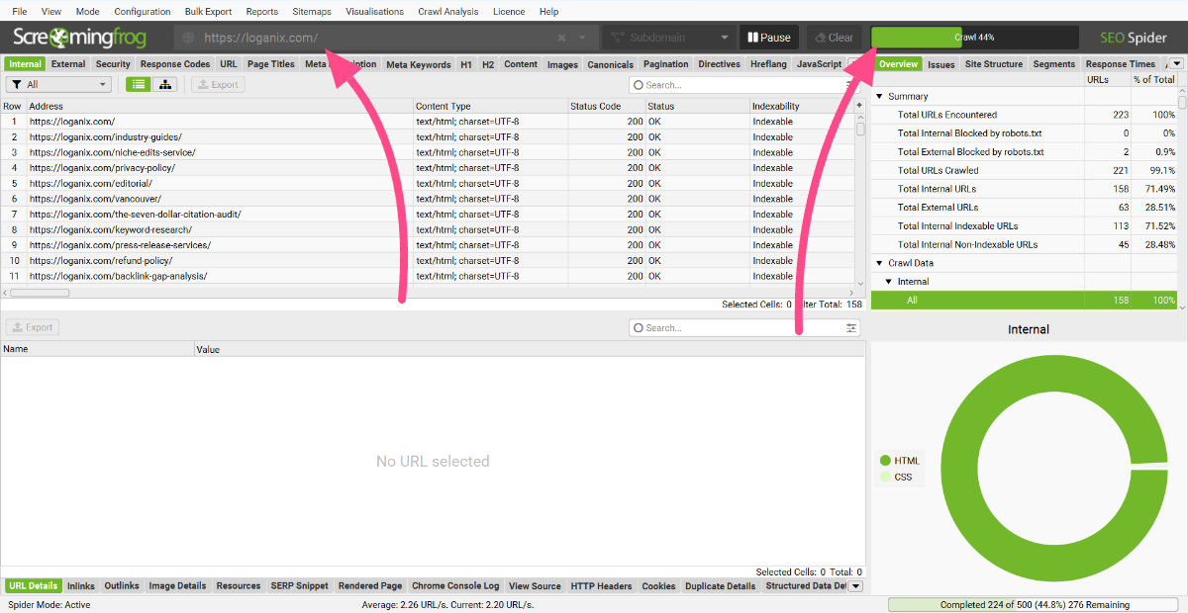Open the Bulk Export menu
The width and height of the screenshot is (1188, 613).
coord(208,12)
